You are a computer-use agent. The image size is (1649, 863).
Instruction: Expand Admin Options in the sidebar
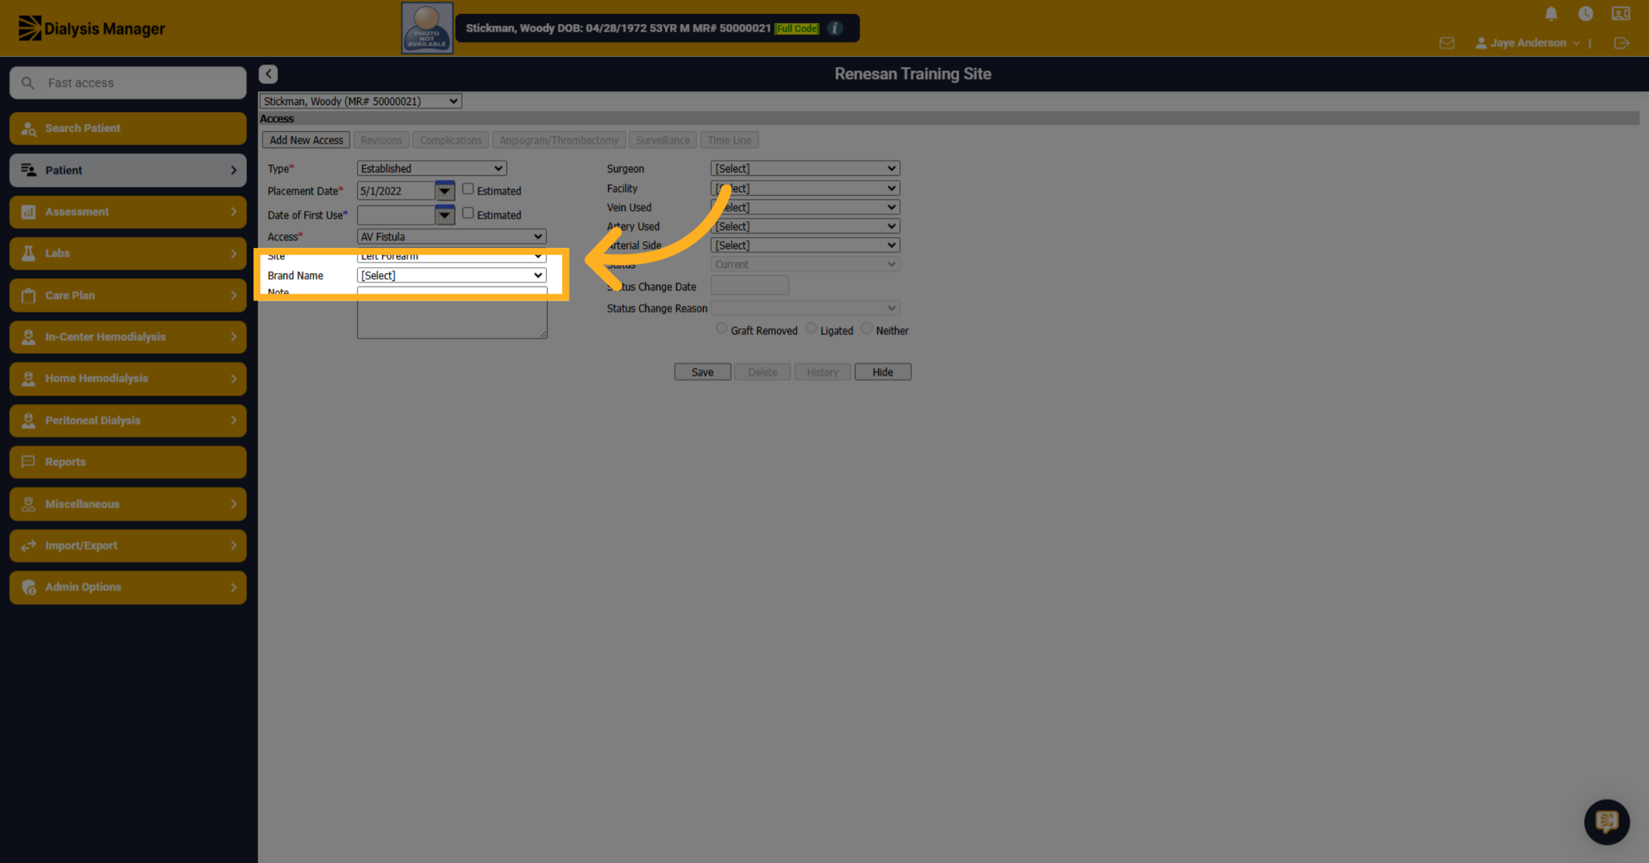click(x=128, y=587)
